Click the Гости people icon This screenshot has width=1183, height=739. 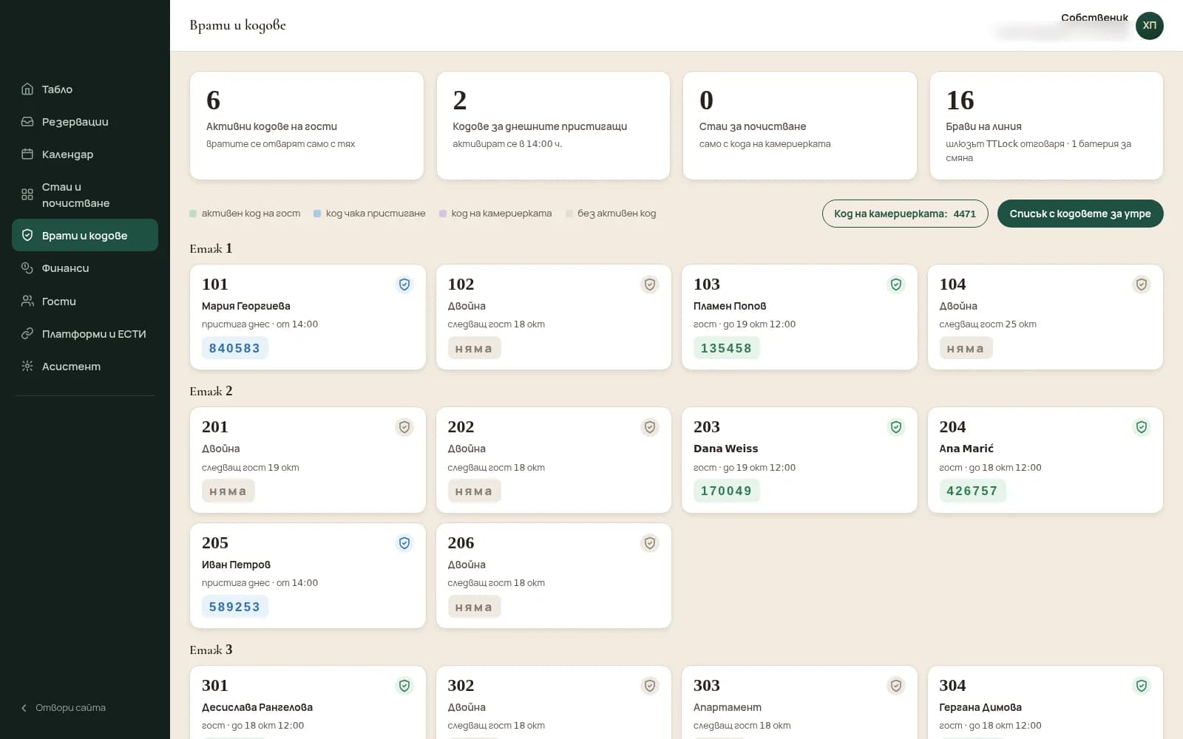[x=27, y=301]
